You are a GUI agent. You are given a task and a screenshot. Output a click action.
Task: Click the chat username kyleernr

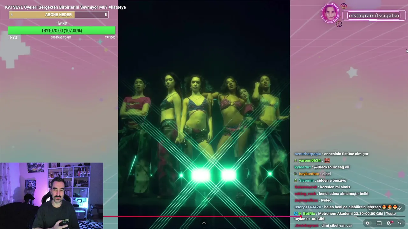[302, 167]
